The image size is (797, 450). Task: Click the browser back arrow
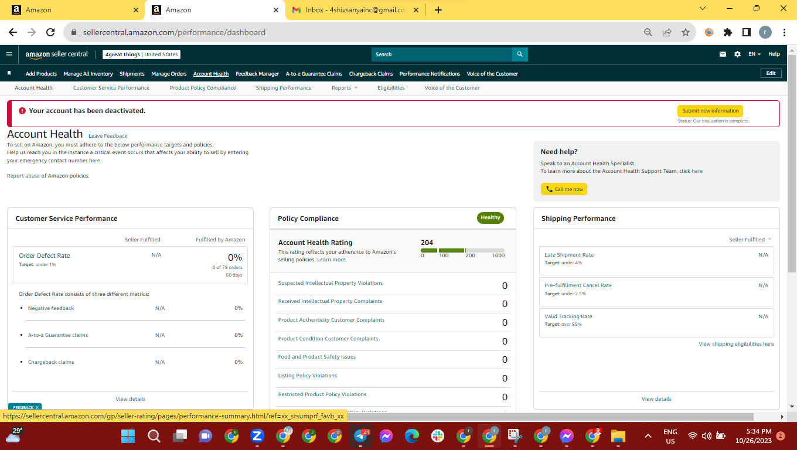[13, 33]
